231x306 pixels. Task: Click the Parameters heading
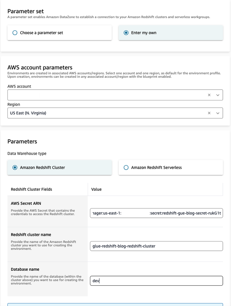coord(22,142)
